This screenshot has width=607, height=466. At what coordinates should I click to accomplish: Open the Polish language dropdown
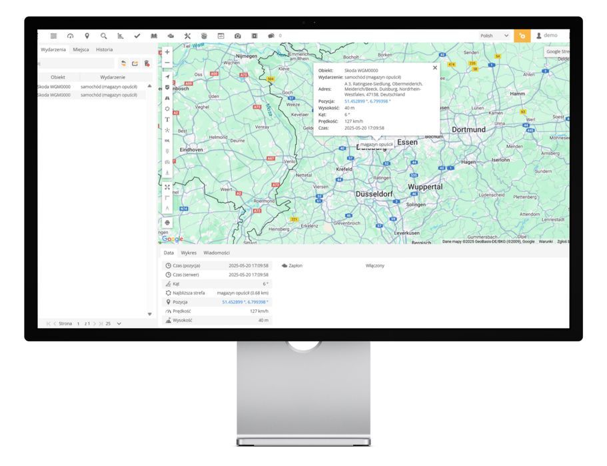pyautogui.click(x=494, y=36)
